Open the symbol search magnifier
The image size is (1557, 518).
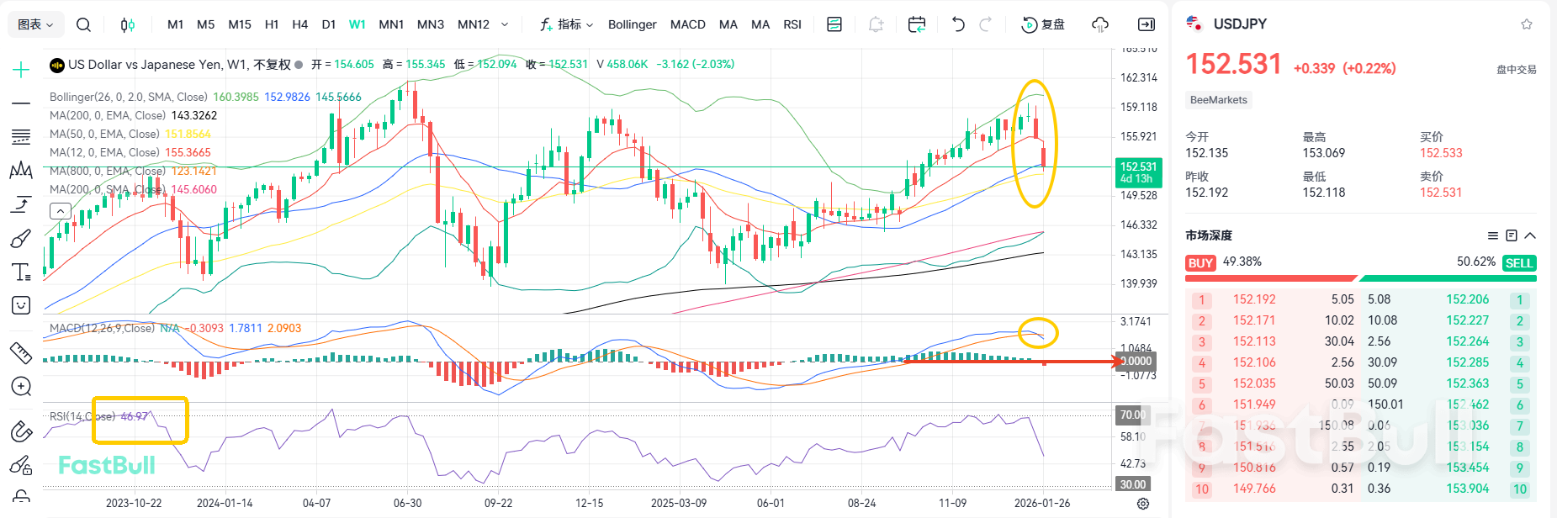83,24
